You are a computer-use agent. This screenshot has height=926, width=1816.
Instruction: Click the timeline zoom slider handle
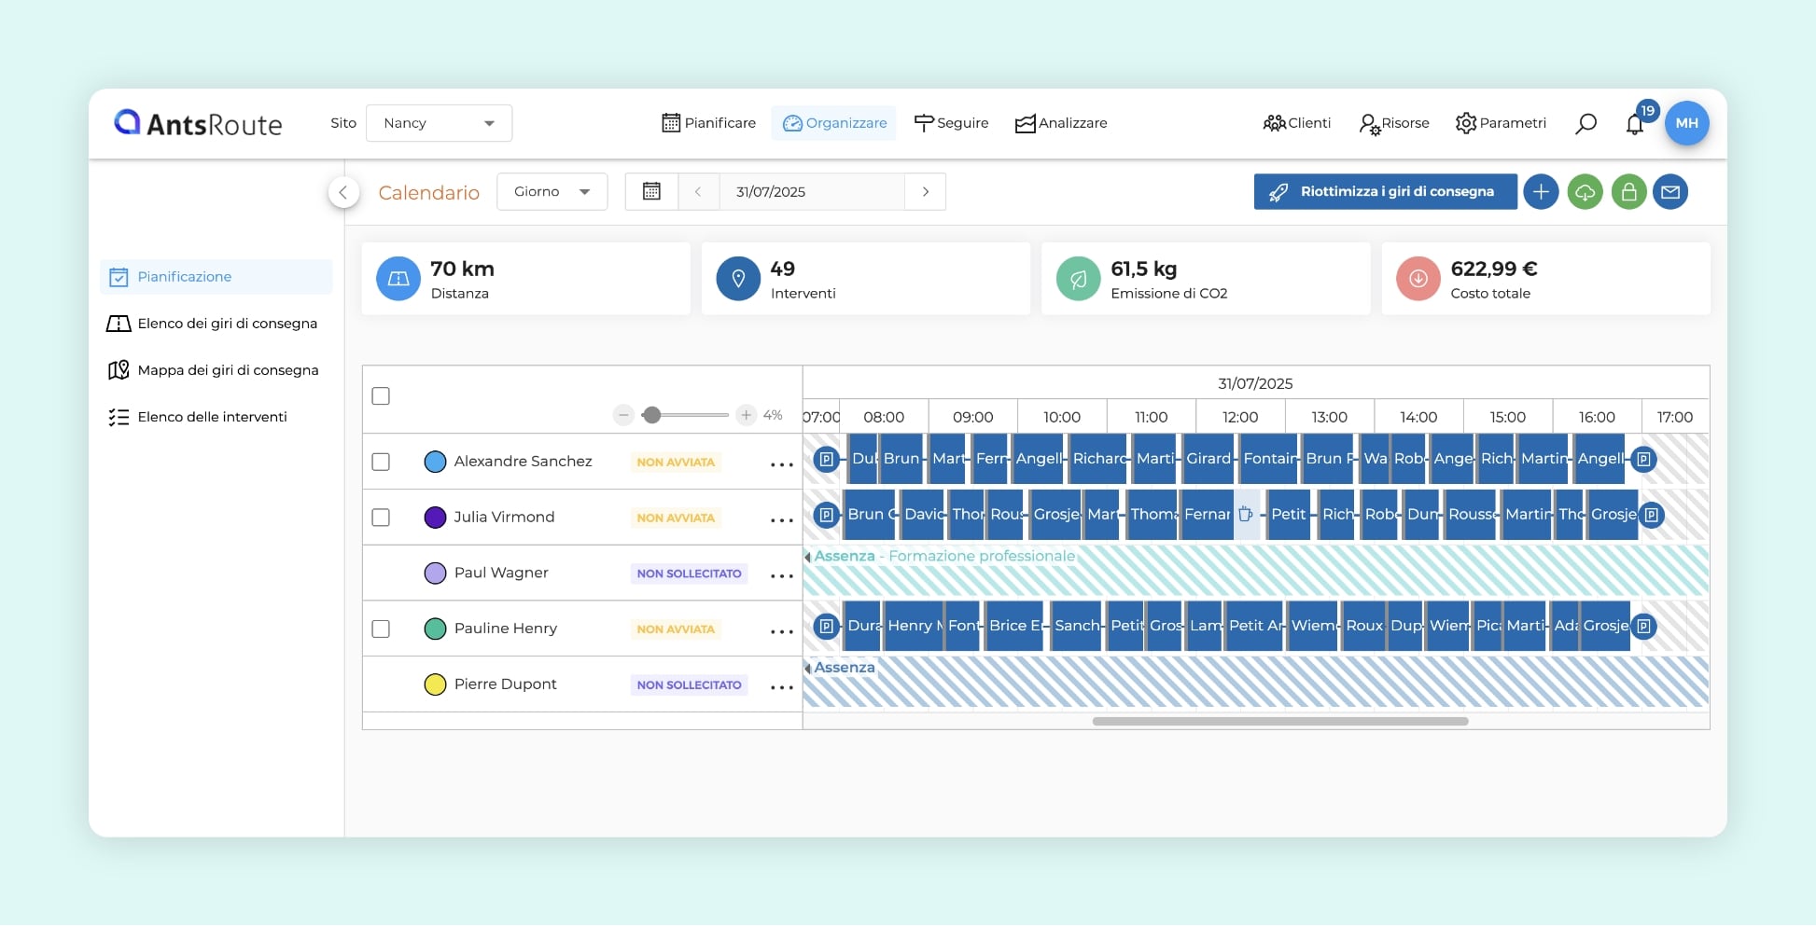coord(652,415)
